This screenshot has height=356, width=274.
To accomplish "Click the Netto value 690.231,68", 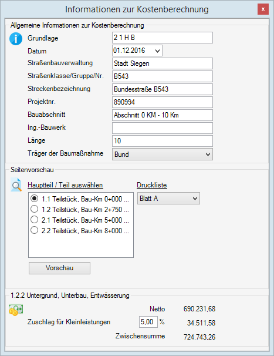I will tap(199, 309).
